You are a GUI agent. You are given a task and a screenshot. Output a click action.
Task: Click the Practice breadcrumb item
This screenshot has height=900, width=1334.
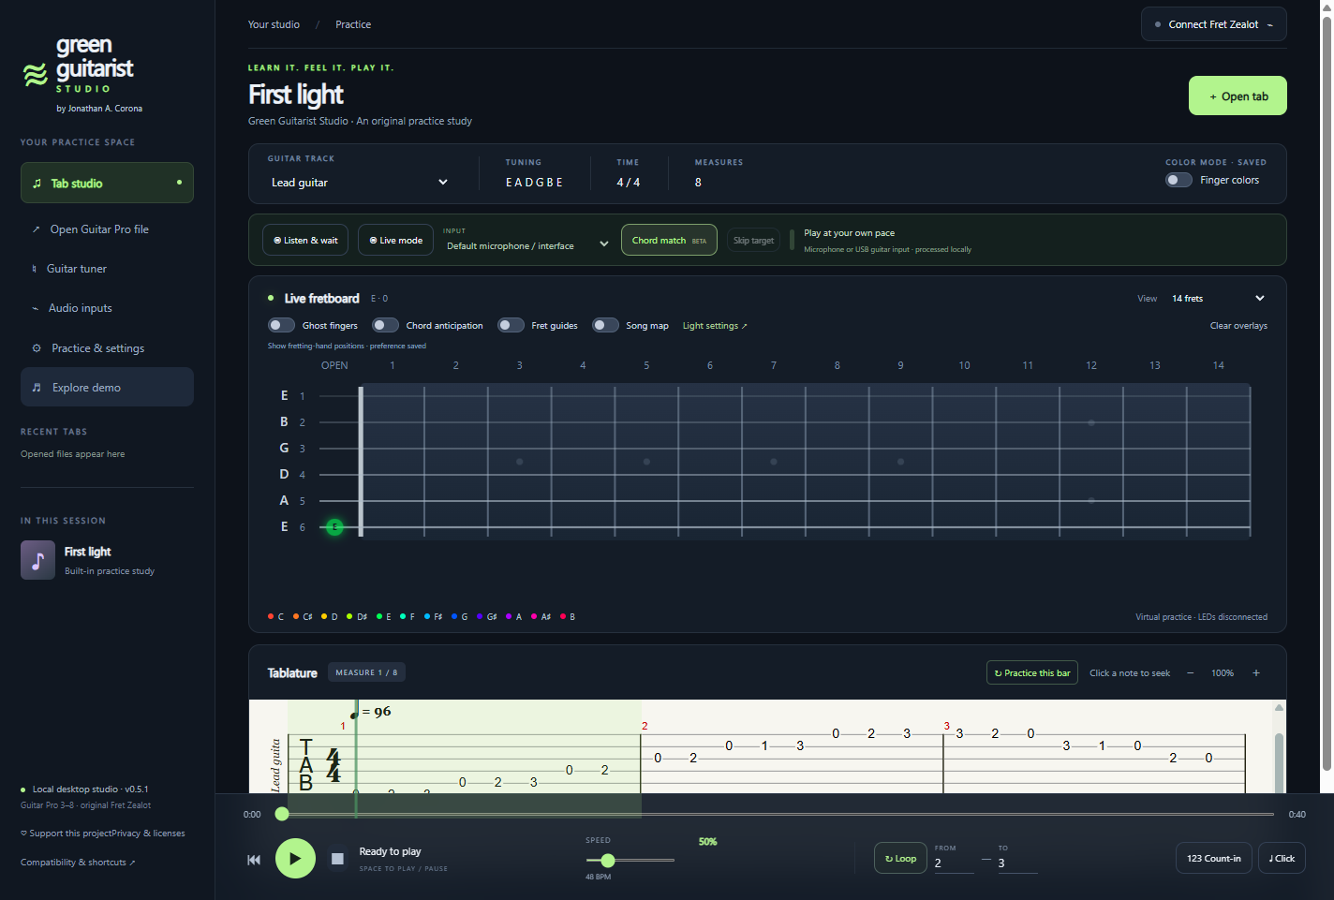tap(353, 24)
